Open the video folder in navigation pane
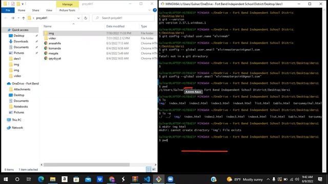The width and height of the screenshot is (328, 184). click(x=17, y=76)
